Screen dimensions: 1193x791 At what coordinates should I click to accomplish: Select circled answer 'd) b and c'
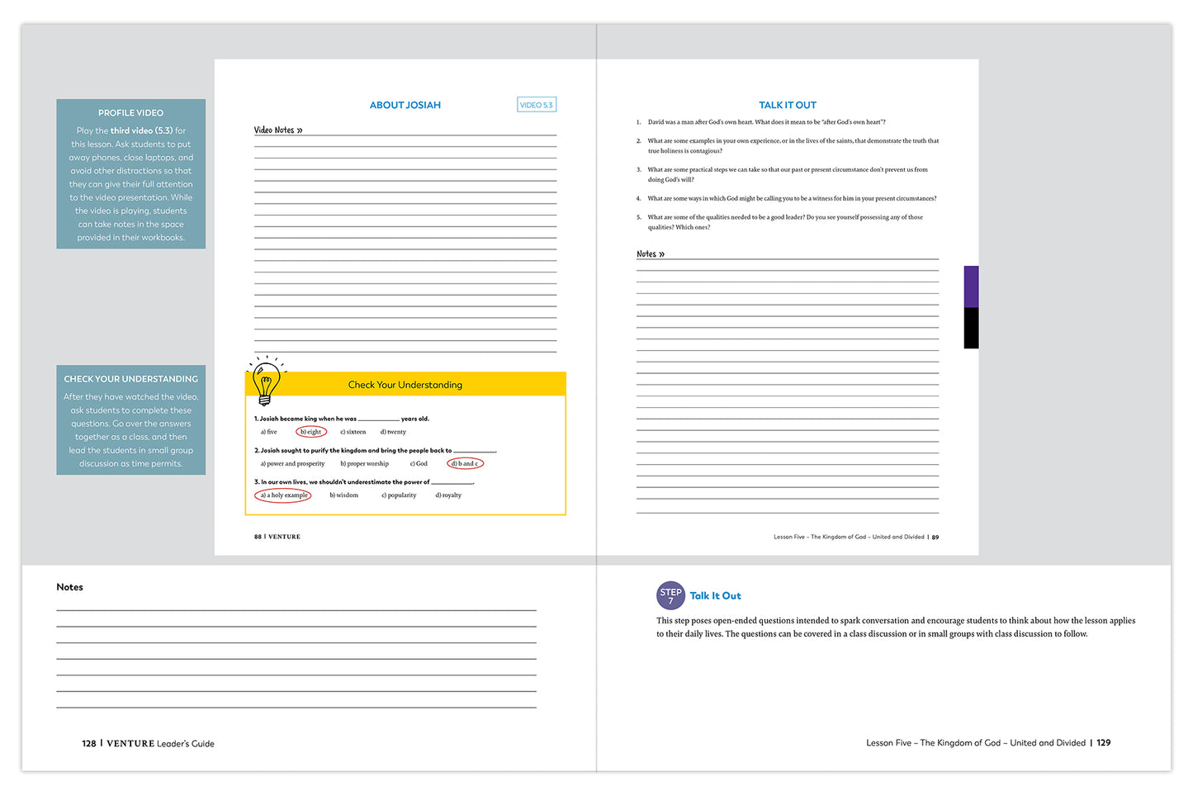465,464
